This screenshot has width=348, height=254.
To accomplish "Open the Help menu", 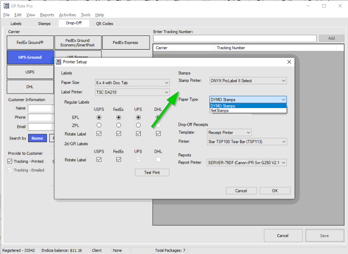I will [100, 15].
